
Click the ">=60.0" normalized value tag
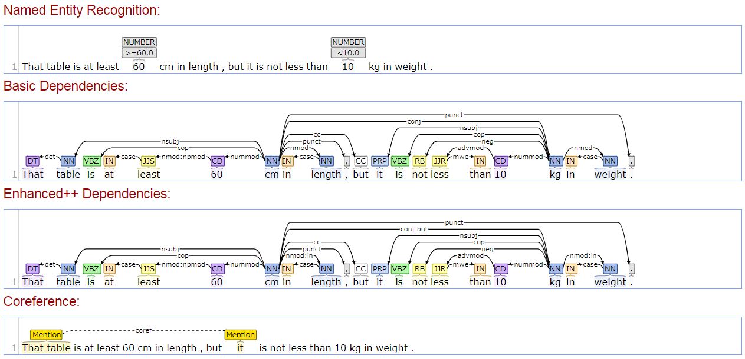(139, 53)
